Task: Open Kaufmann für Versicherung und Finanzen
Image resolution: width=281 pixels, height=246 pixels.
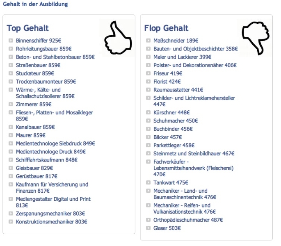Action: 52,188
